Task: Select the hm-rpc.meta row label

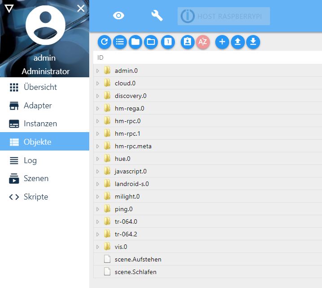Action: coord(133,146)
